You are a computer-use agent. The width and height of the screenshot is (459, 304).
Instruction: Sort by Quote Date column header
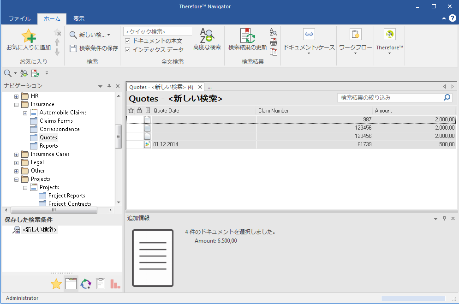click(x=203, y=111)
